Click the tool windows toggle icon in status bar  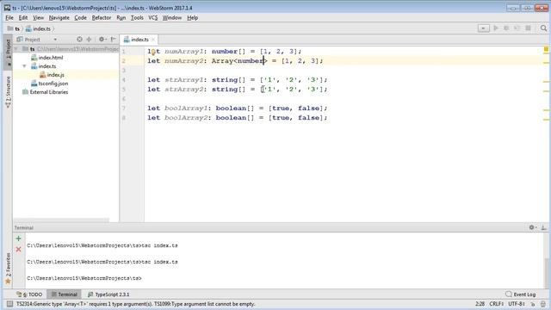click(9, 304)
